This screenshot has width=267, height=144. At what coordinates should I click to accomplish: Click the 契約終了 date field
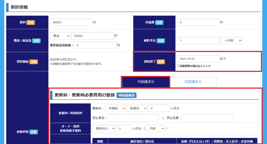(x=198, y=59)
